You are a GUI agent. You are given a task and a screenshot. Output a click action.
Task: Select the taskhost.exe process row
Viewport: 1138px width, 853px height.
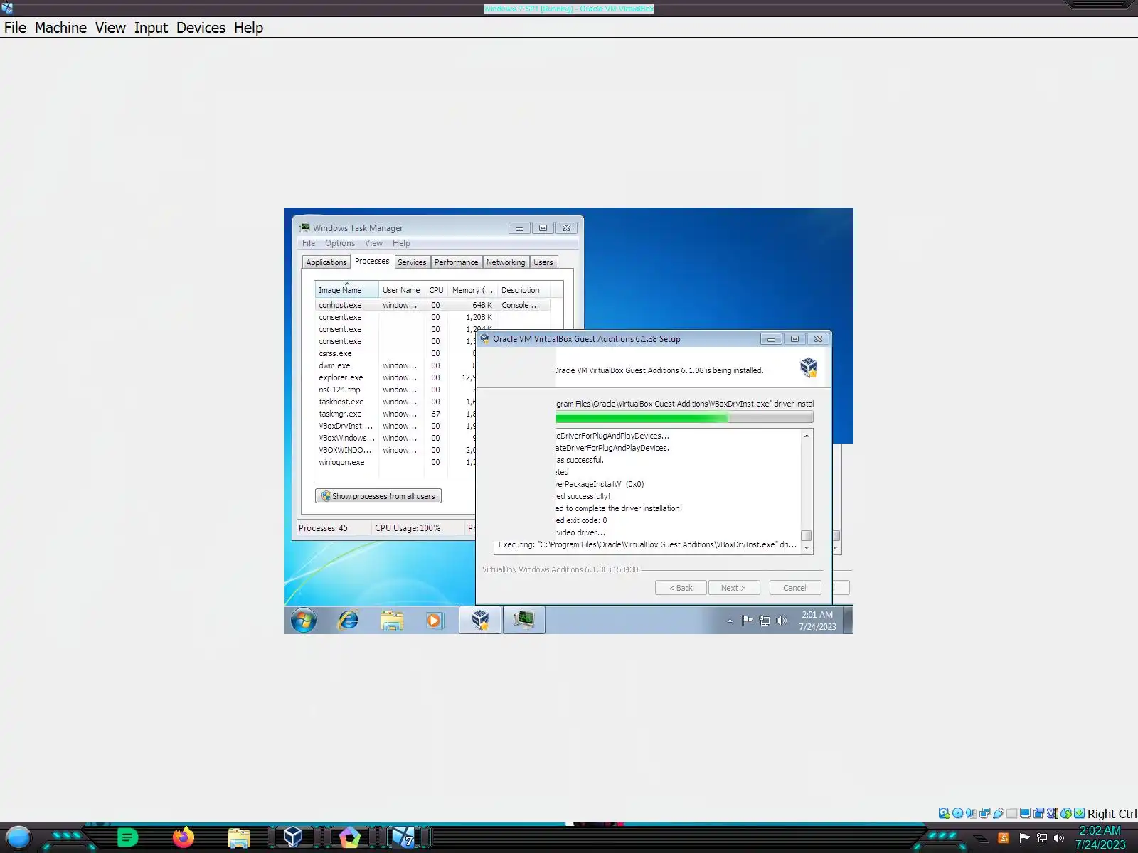click(395, 402)
